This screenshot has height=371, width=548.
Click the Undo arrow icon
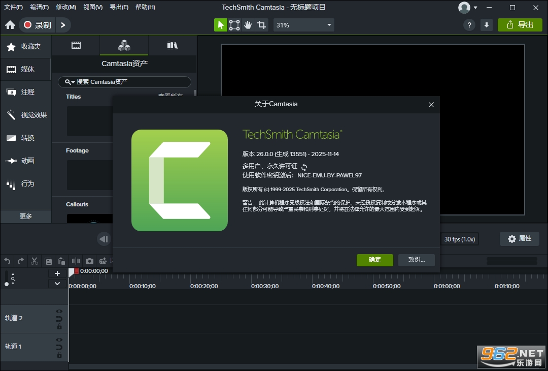tap(7, 261)
